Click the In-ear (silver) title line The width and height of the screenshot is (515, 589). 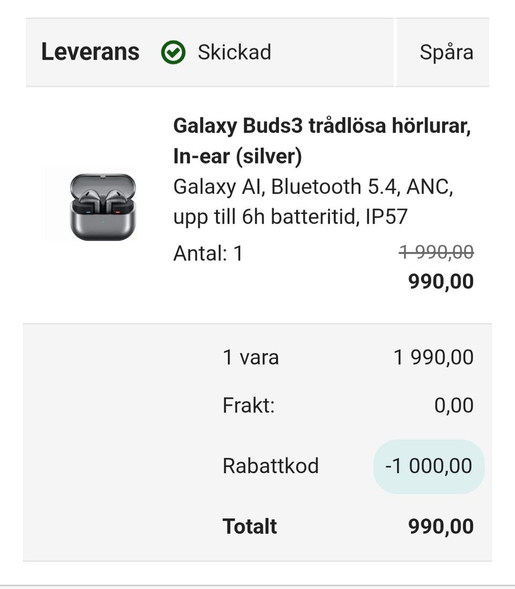[x=237, y=156]
